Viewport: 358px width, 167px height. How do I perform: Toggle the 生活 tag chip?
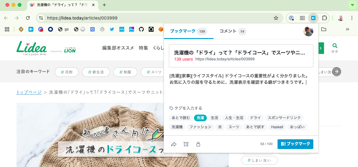(x=214, y=118)
